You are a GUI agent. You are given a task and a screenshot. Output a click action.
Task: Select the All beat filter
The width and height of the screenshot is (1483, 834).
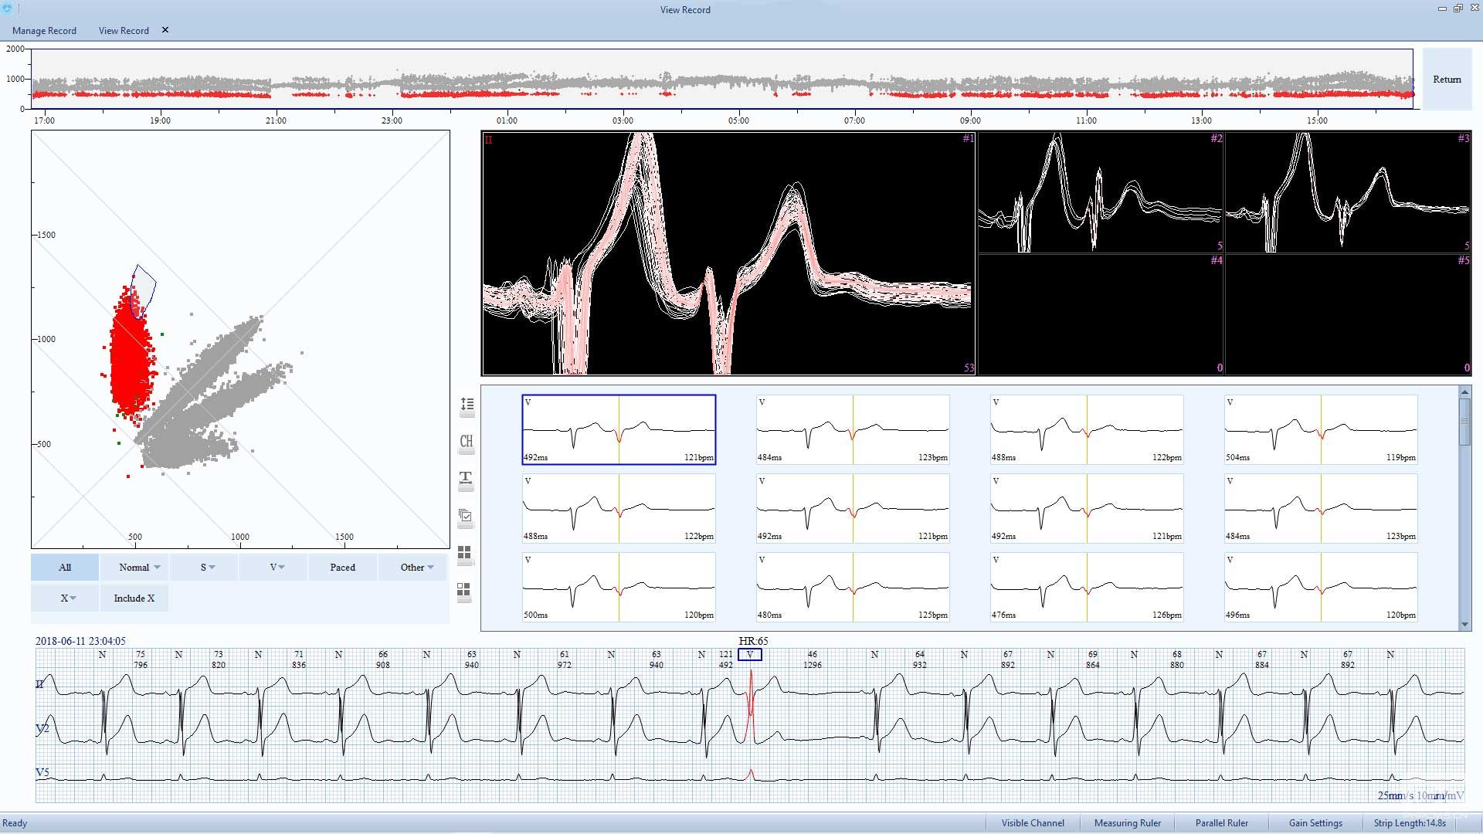tap(65, 567)
